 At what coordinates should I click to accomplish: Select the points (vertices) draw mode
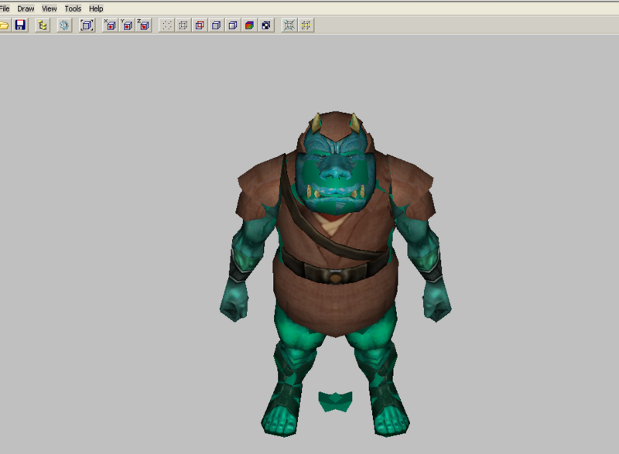pyautogui.click(x=166, y=26)
